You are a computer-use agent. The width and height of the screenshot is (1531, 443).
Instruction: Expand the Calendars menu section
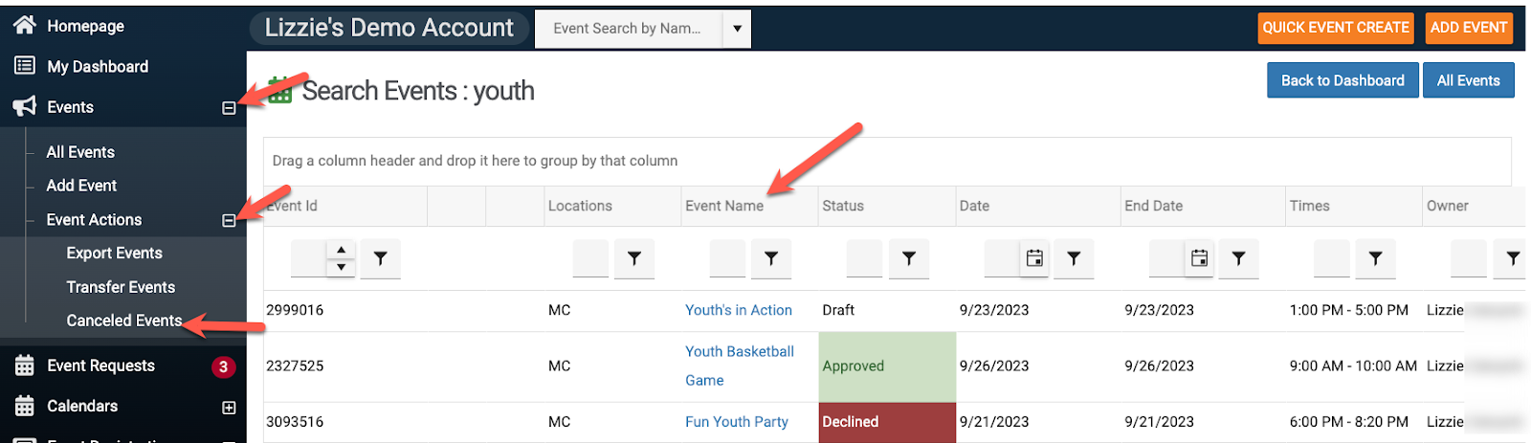pos(229,408)
